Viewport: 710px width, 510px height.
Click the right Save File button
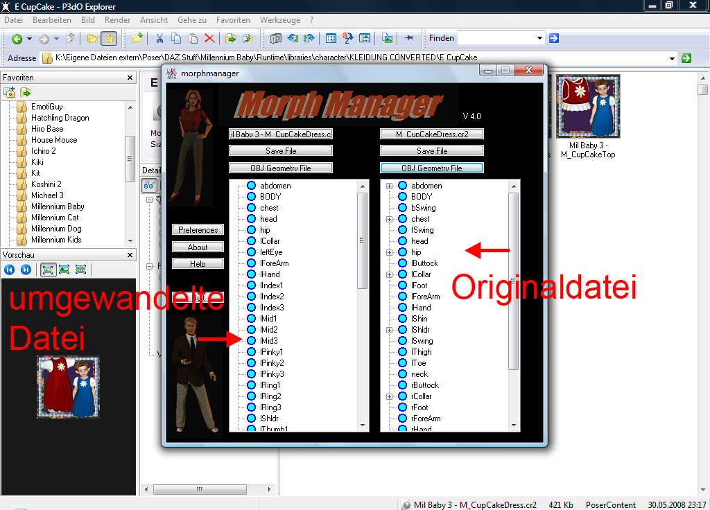[x=432, y=150]
